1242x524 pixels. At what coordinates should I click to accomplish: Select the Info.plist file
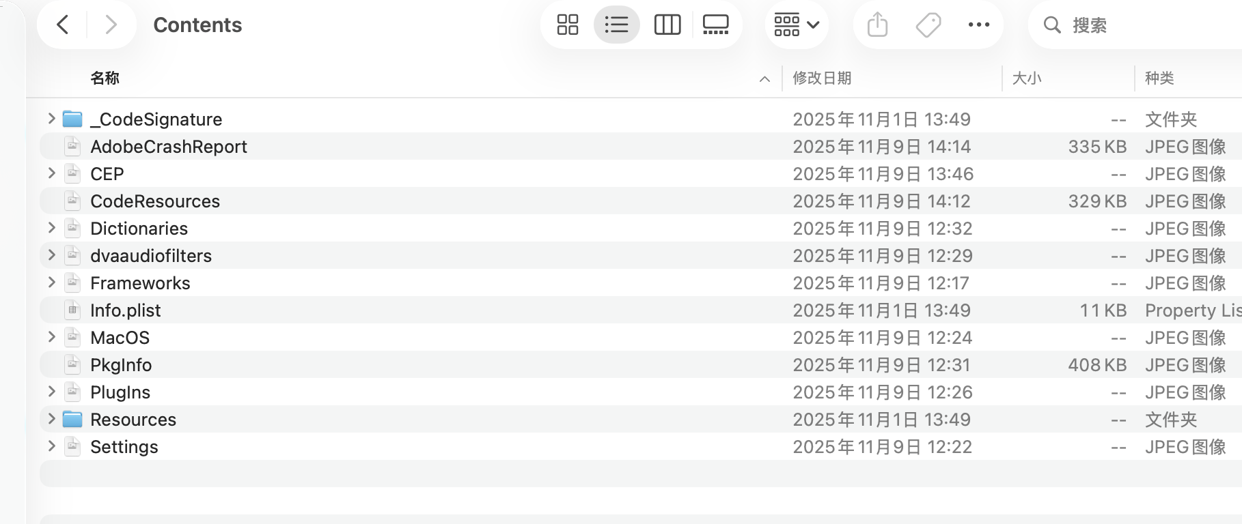[126, 310]
